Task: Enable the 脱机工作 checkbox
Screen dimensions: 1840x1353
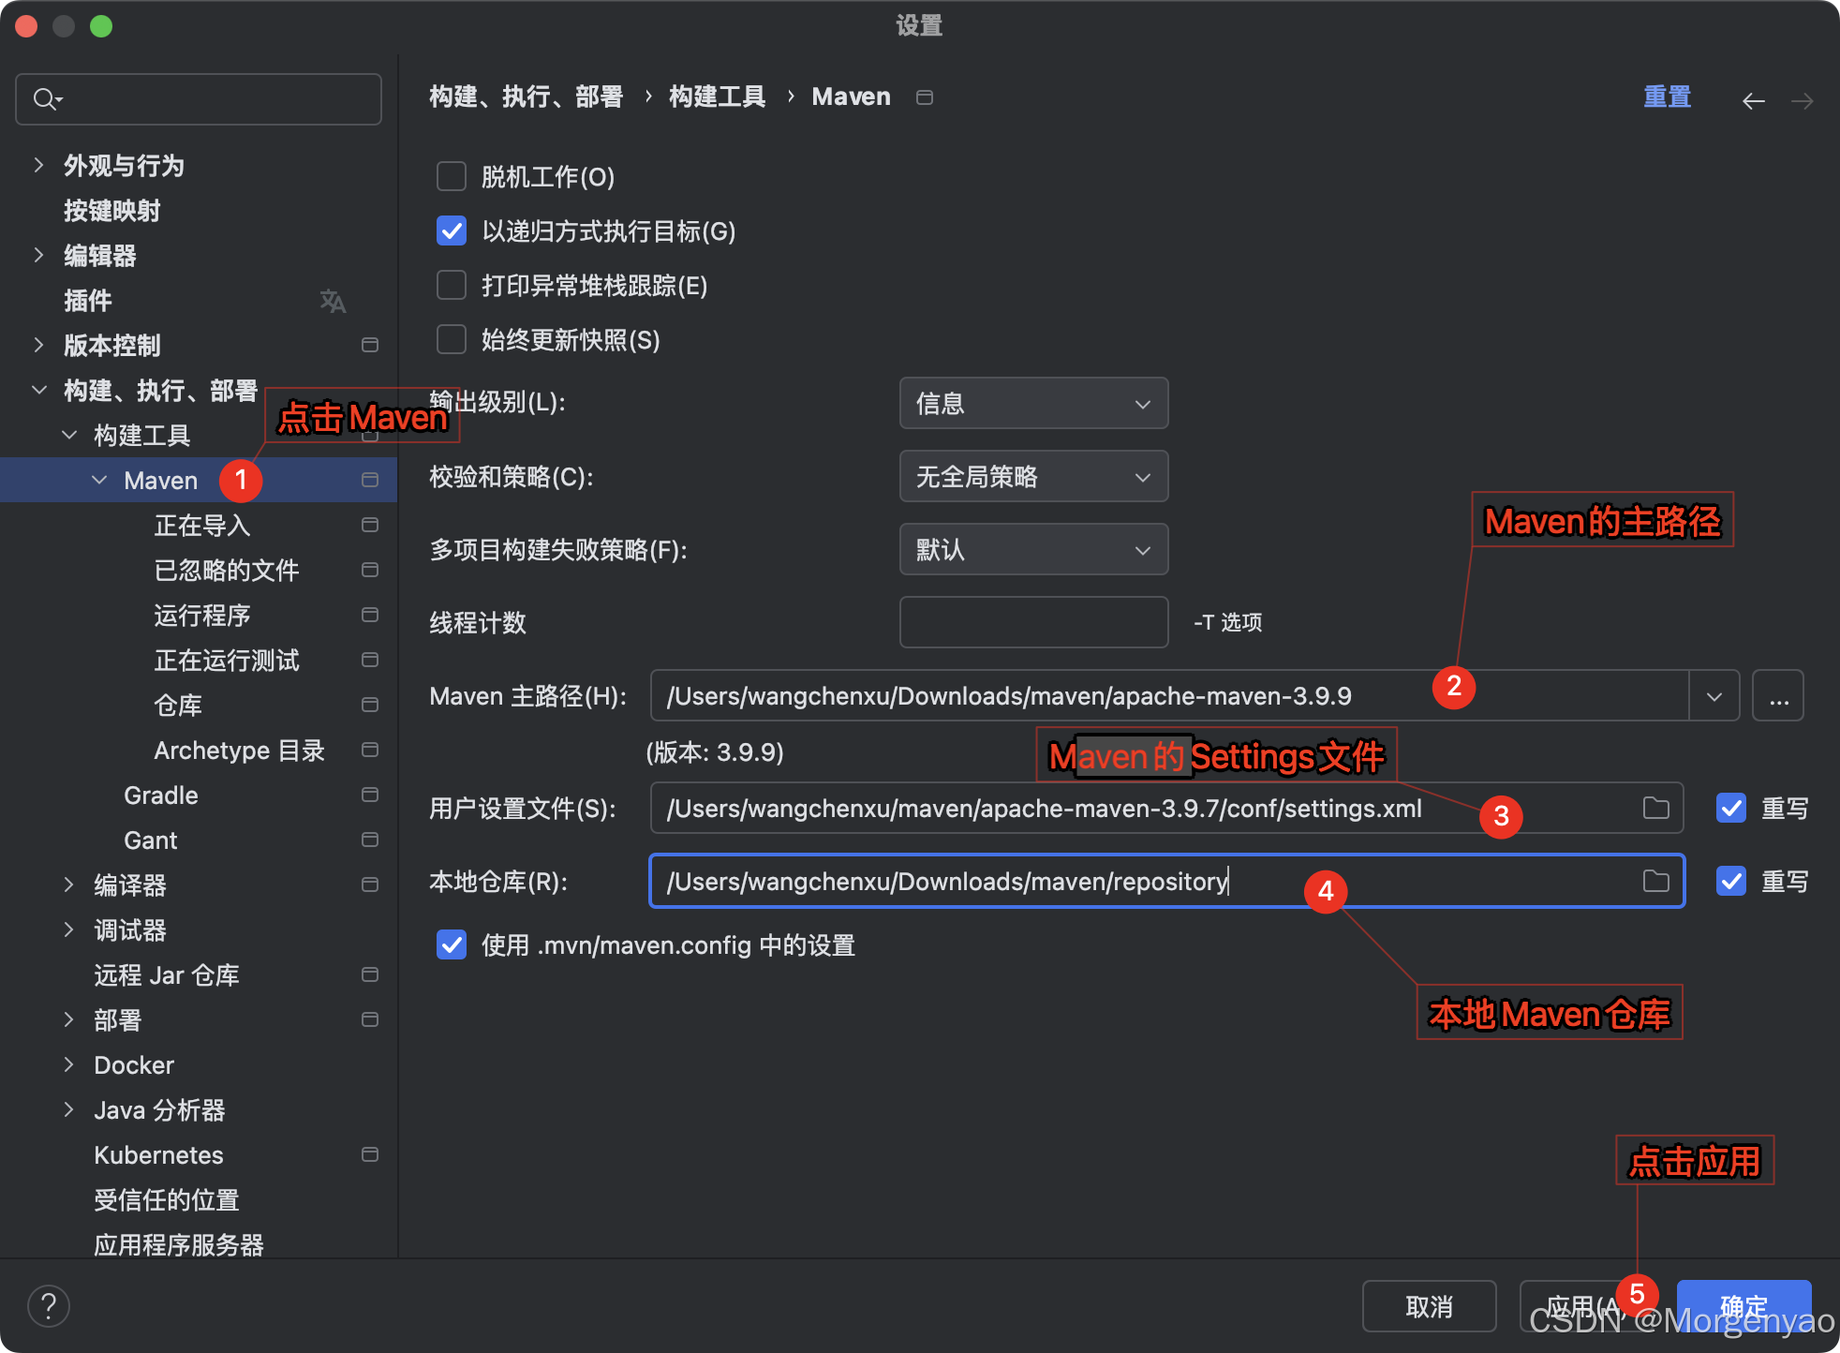Action: 451,176
